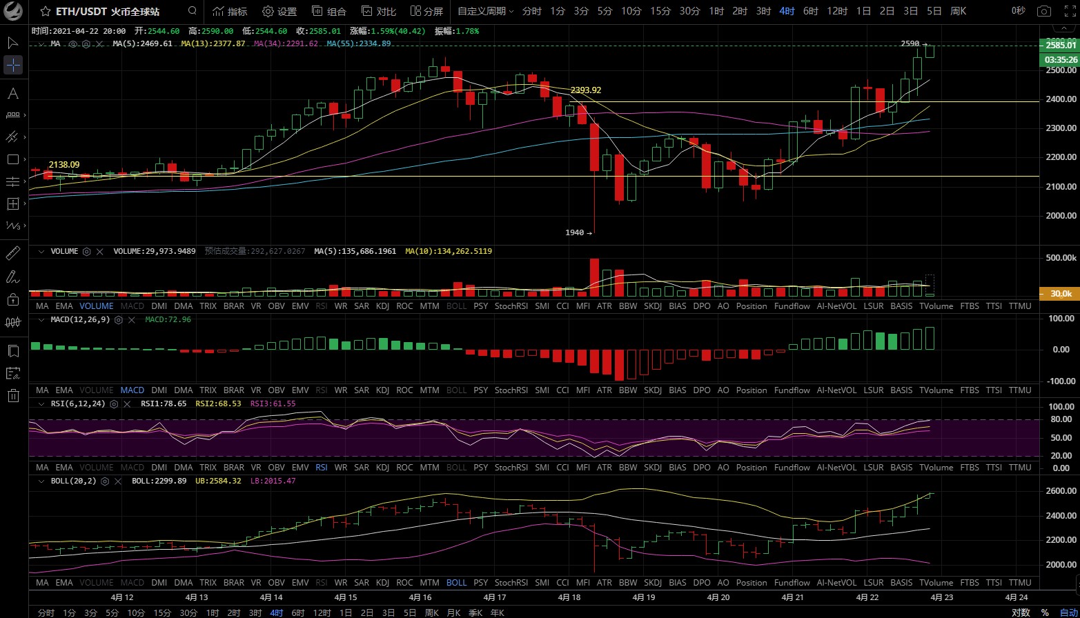Activate the crosshair cursor tool
The image size is (1080, 618).
[x=13, y=66]
